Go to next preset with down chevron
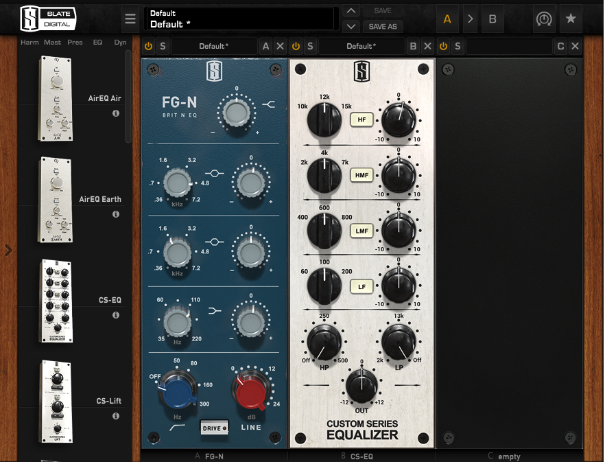The image size is (605, 462). (x=351, y=26)
